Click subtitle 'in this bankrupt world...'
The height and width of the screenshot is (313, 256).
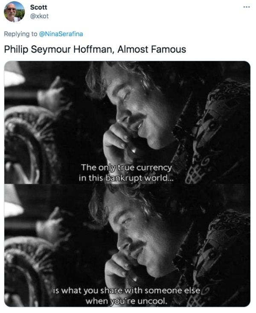[126, 178]
